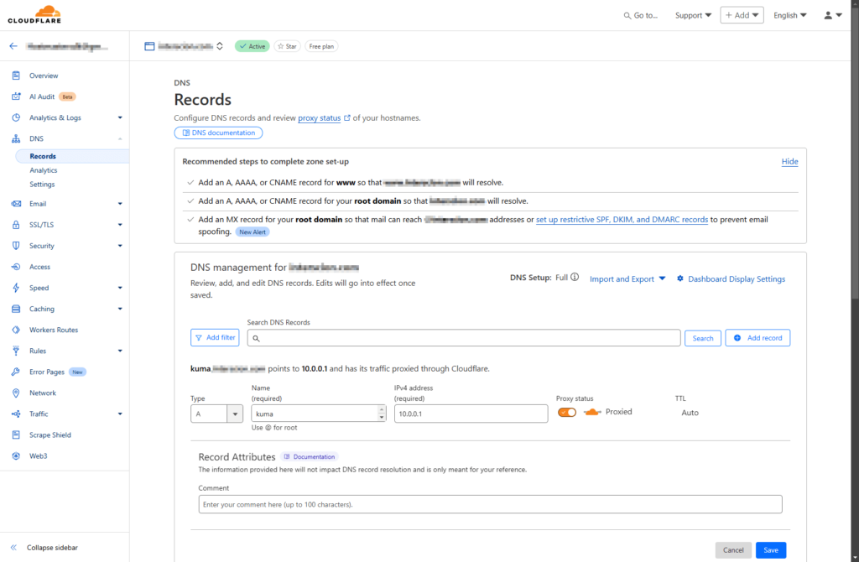Expand the SSL/TLS section arrow
The height and width of the screenshot is (562, 859).
coord(120,225)
